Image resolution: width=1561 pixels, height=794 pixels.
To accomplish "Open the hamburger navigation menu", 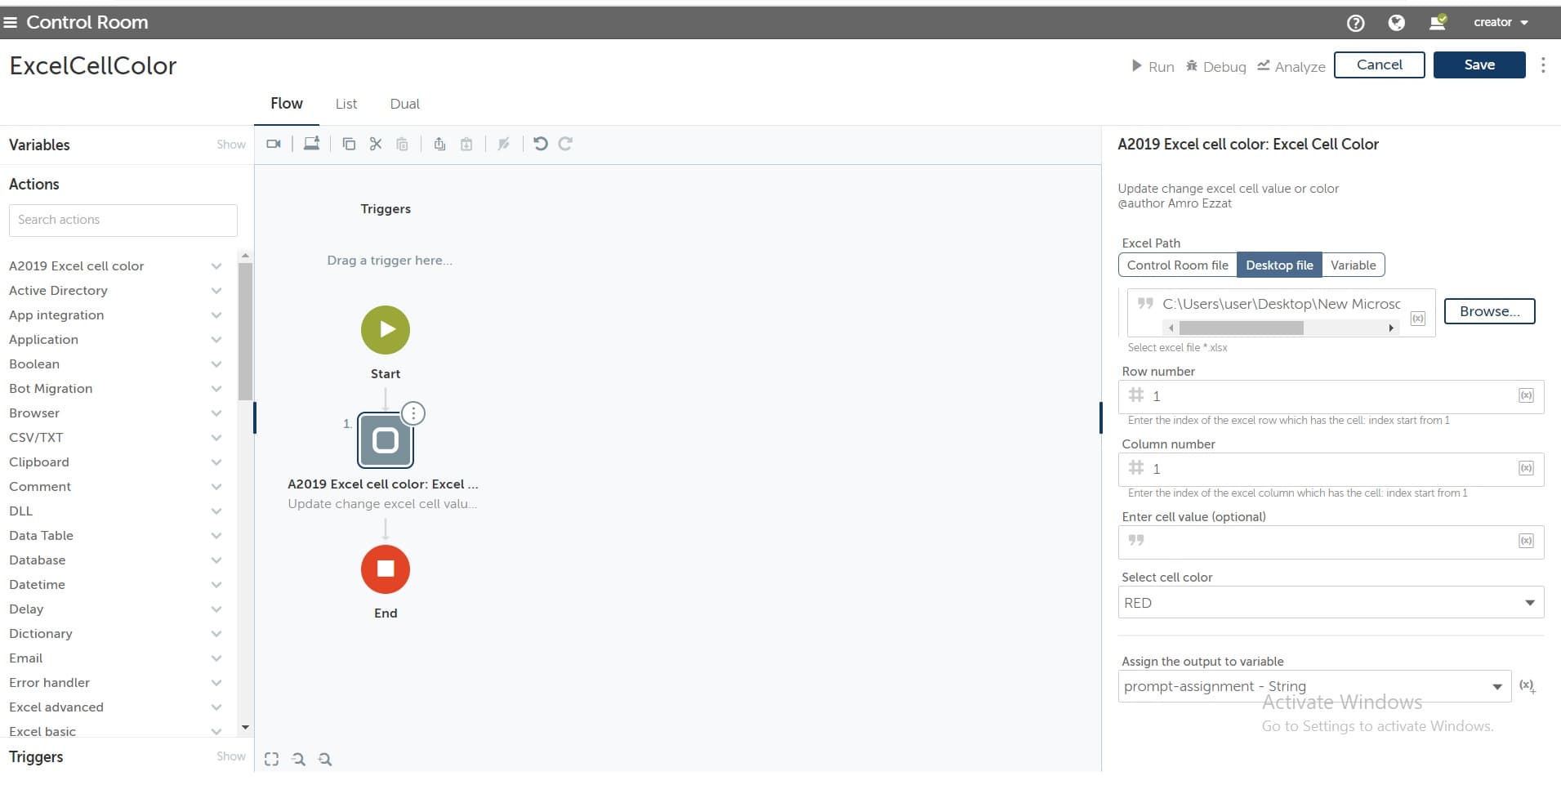I will tap(11, 22).
